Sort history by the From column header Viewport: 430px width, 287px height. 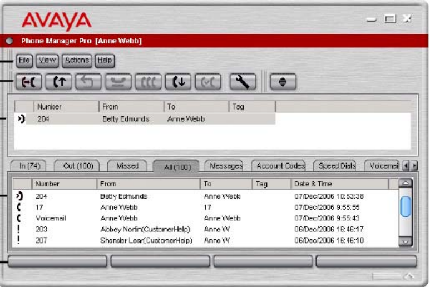(x=149, y=184)
